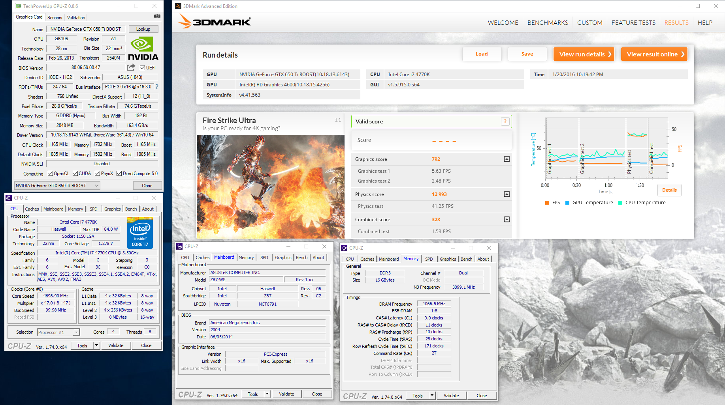This screenshot has height=405, width=725.
Task: Click DRAM Frequency value 1066.5 MHz
Action: [434, 304]
